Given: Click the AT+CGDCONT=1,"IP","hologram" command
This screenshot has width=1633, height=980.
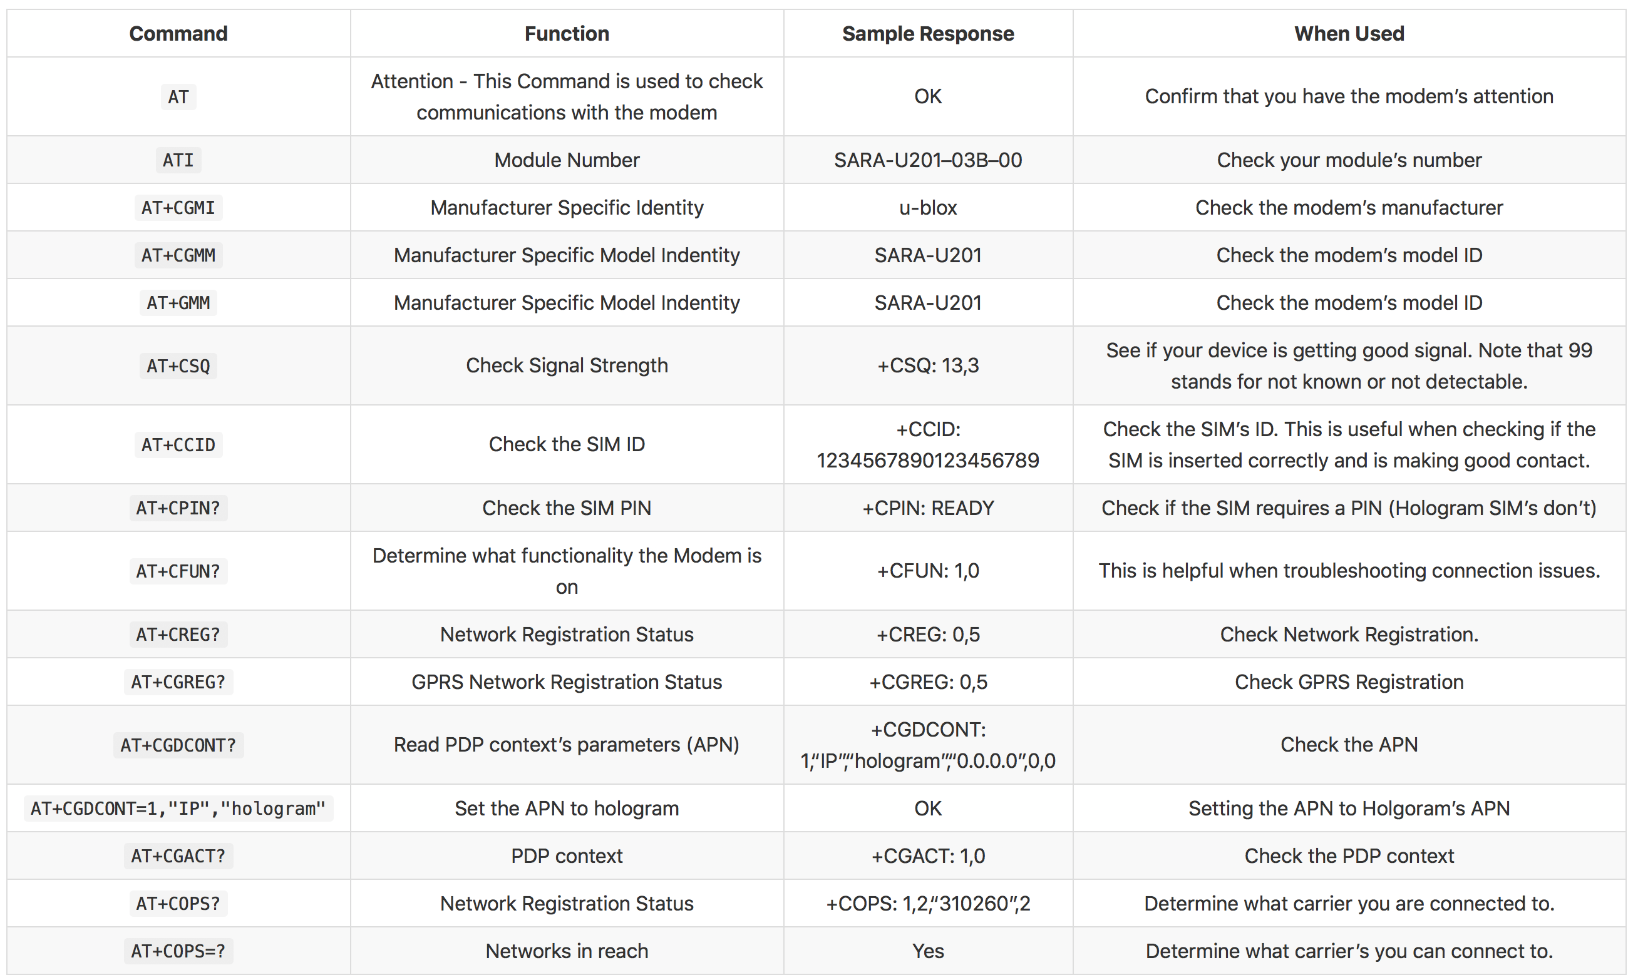Looking at the screenshot, I should click(178, 809).
